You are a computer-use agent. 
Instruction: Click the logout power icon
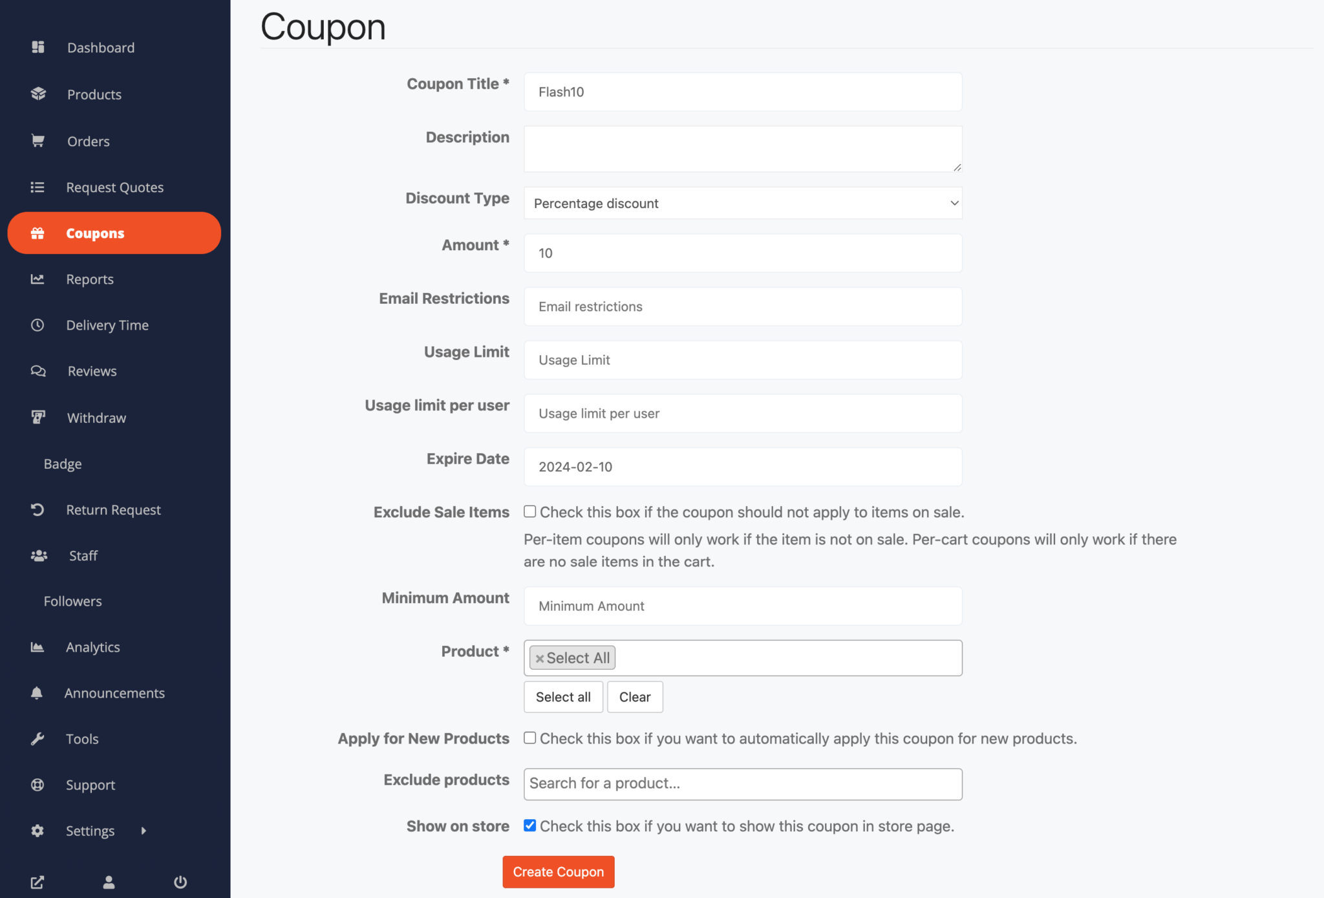pyautogui.click(x=180, y=881)
